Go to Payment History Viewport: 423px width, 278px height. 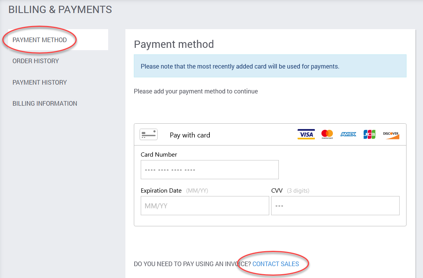(40, 82)
